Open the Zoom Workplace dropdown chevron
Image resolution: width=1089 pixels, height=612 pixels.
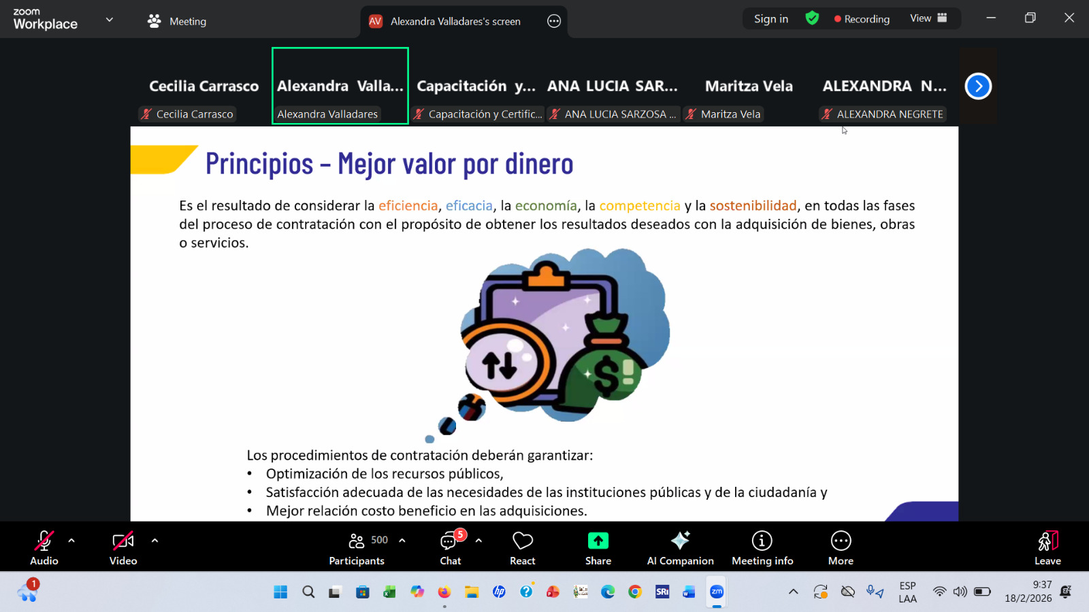[x=110, y=20]
